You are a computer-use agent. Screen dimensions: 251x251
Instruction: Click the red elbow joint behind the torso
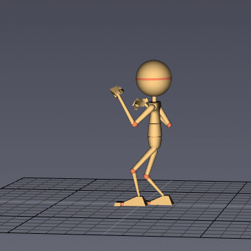(x=169, y=125)
